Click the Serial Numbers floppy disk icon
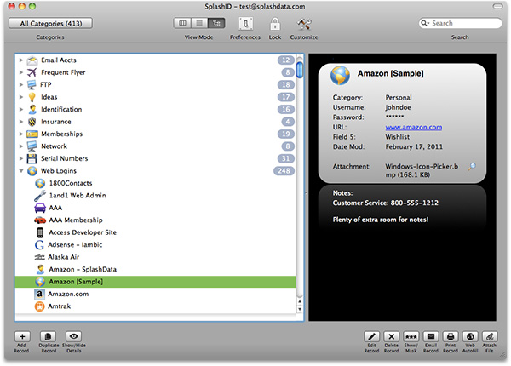Image resolution: width=511 pixels, height=366 pixels. point(32,158)
